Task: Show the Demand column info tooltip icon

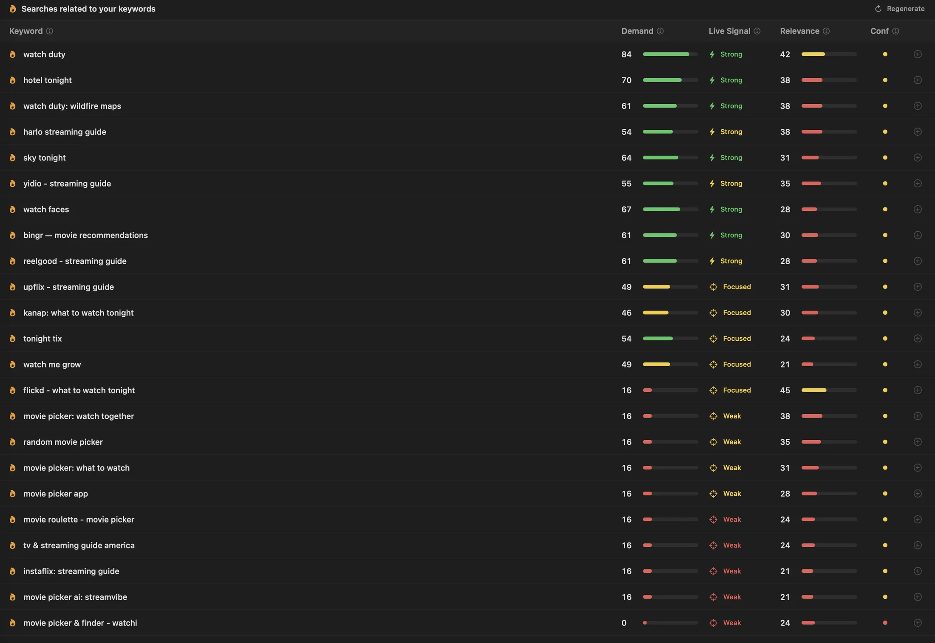Action: 660,31
